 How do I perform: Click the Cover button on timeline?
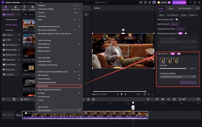(x=18, y=115)
